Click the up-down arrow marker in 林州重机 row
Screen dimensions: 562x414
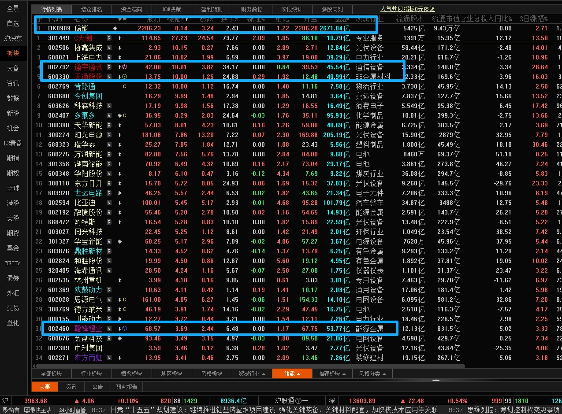coord(119,280)
